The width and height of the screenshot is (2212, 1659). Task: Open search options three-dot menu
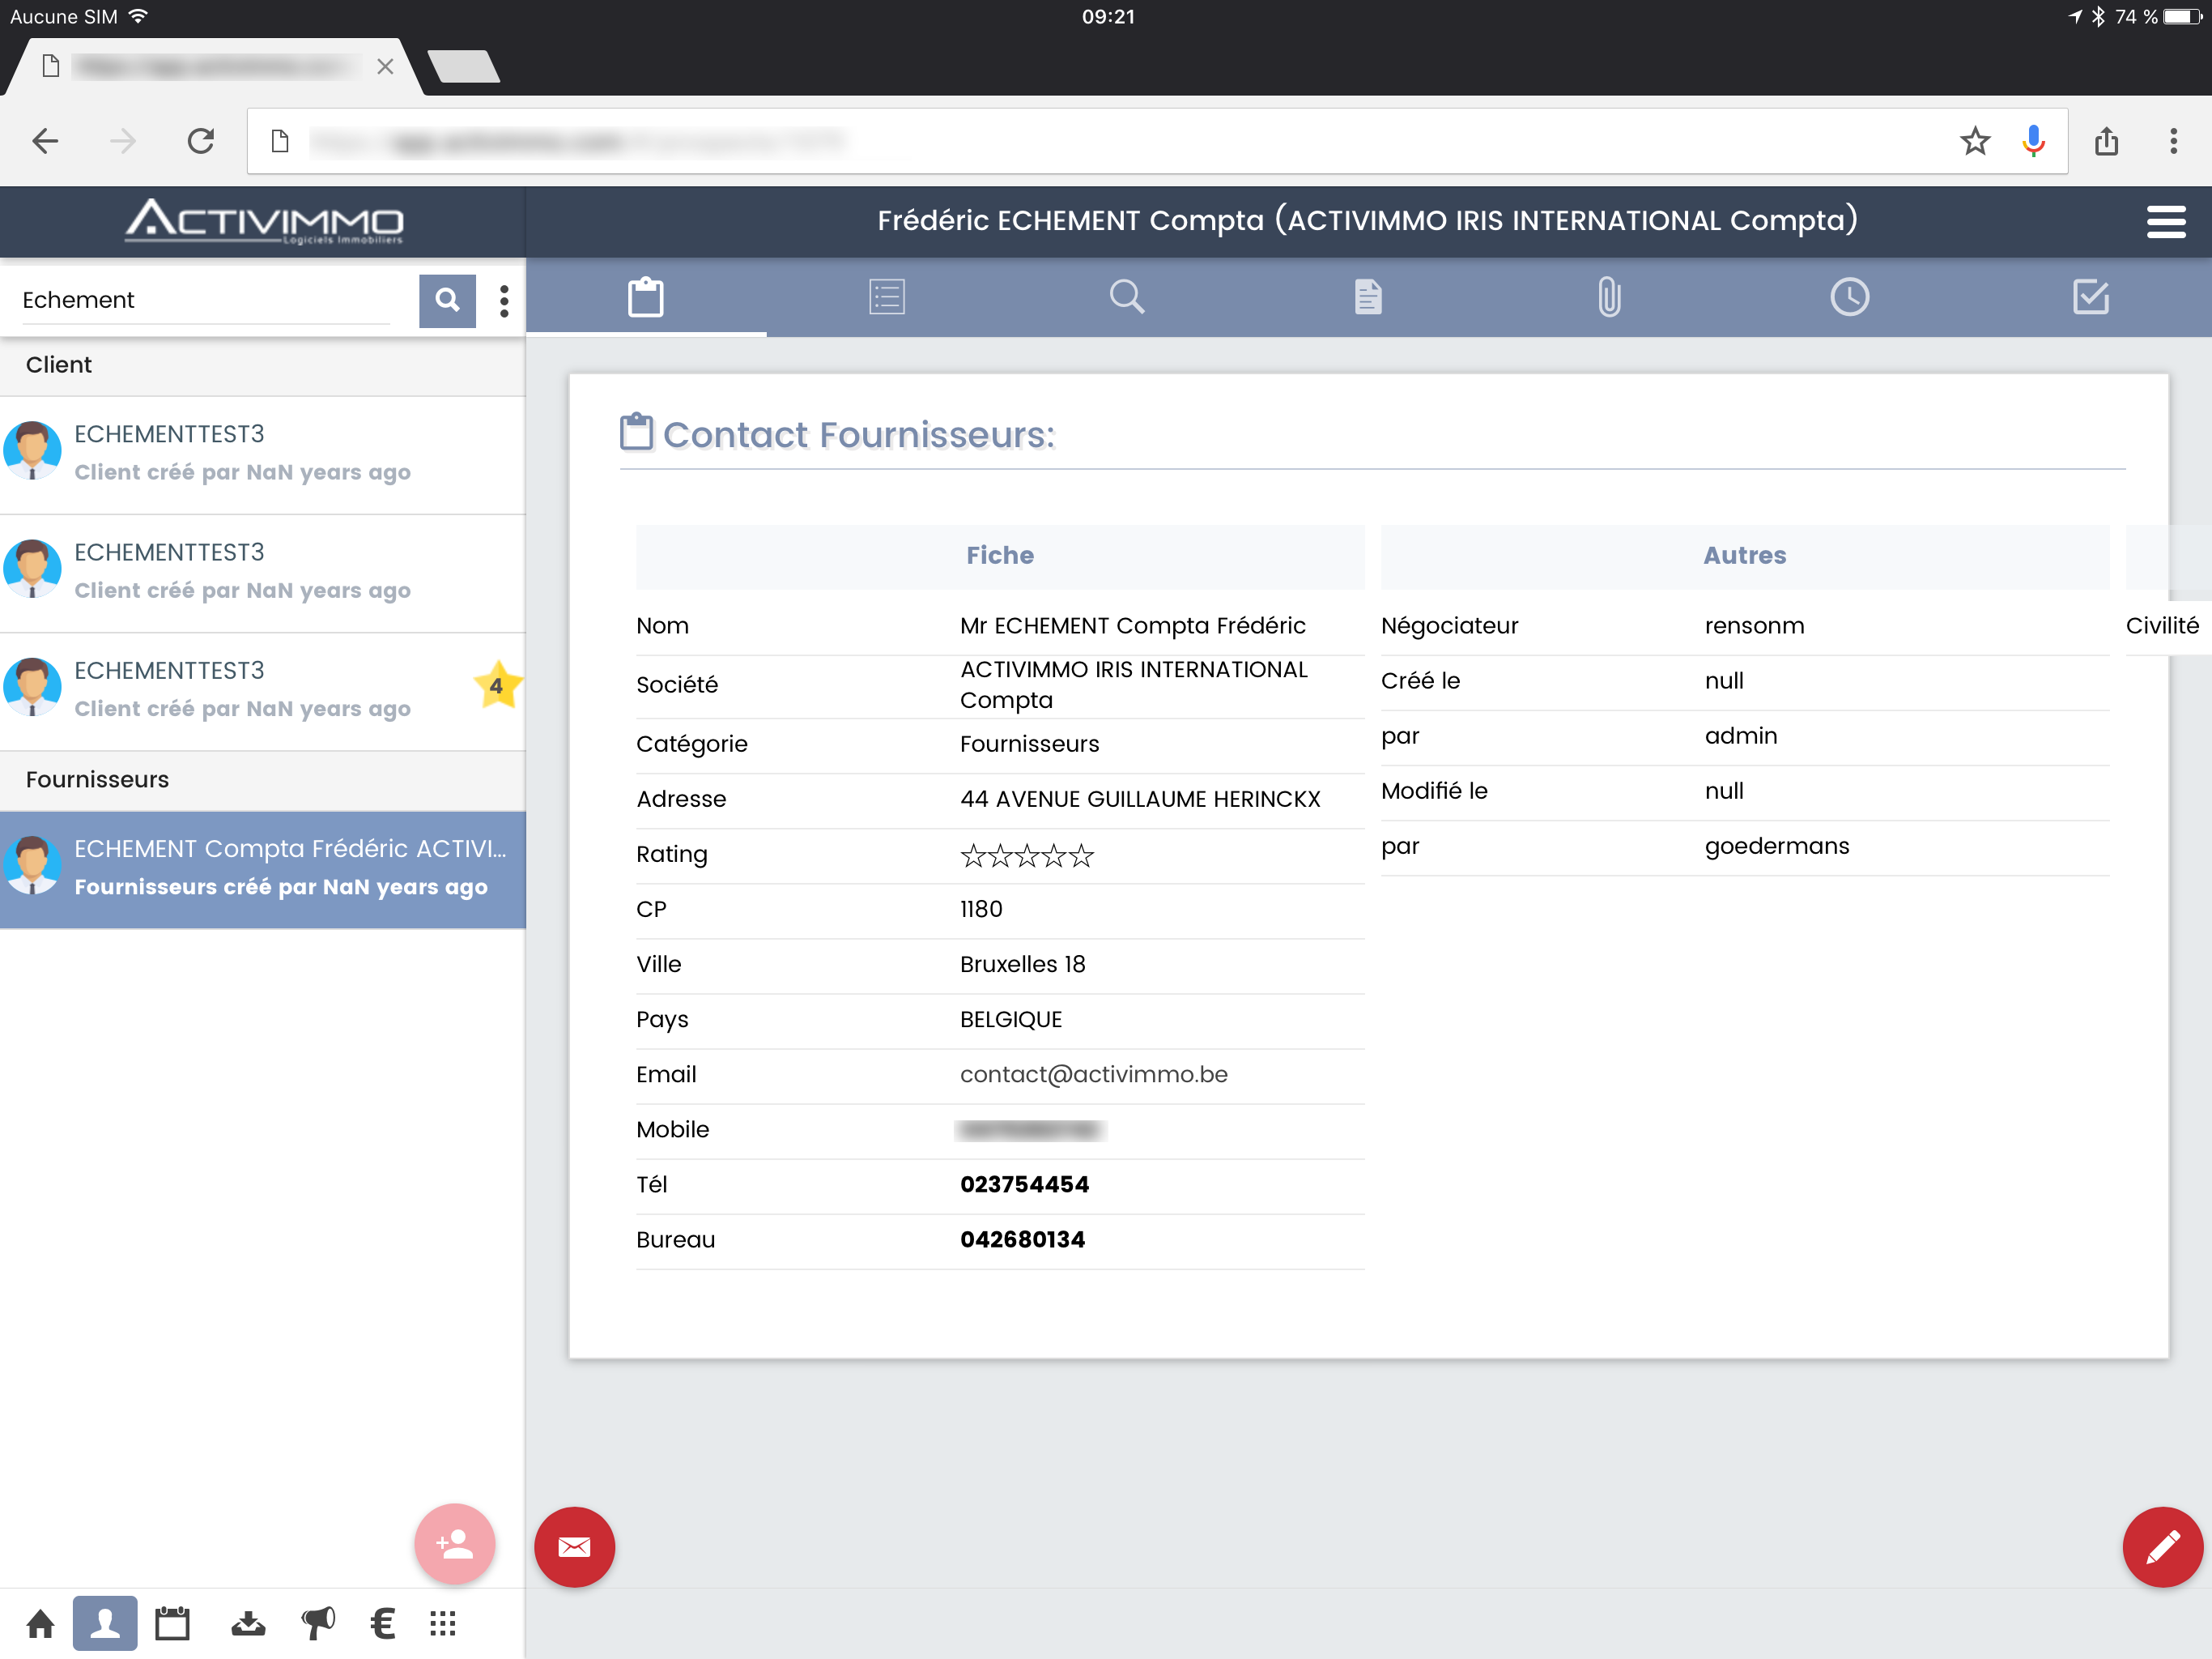pyautogui.click(x=504, y=301)
